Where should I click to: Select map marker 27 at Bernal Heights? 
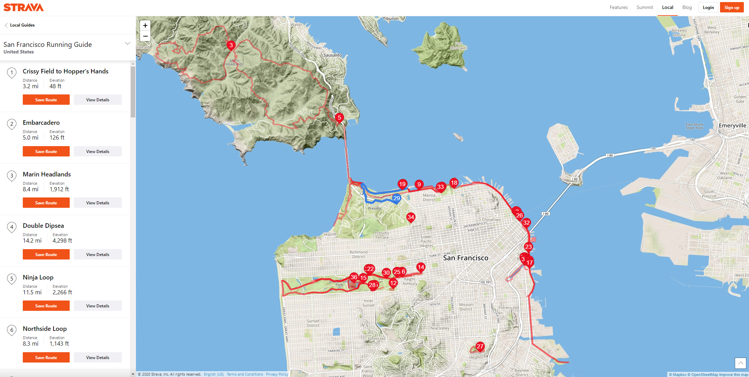click(480, 347)
